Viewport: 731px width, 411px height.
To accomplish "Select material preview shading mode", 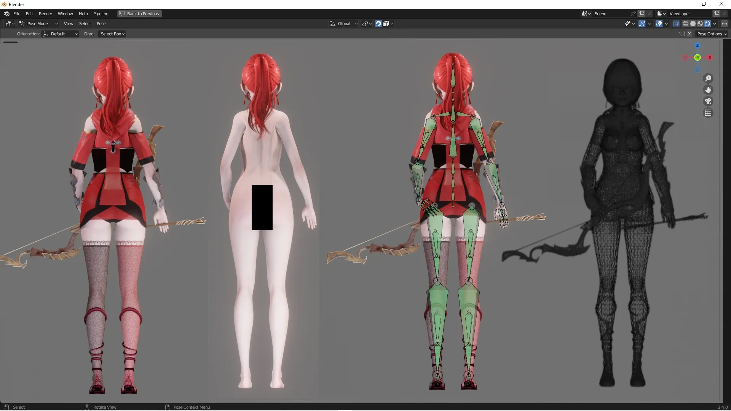I will 700,24.
